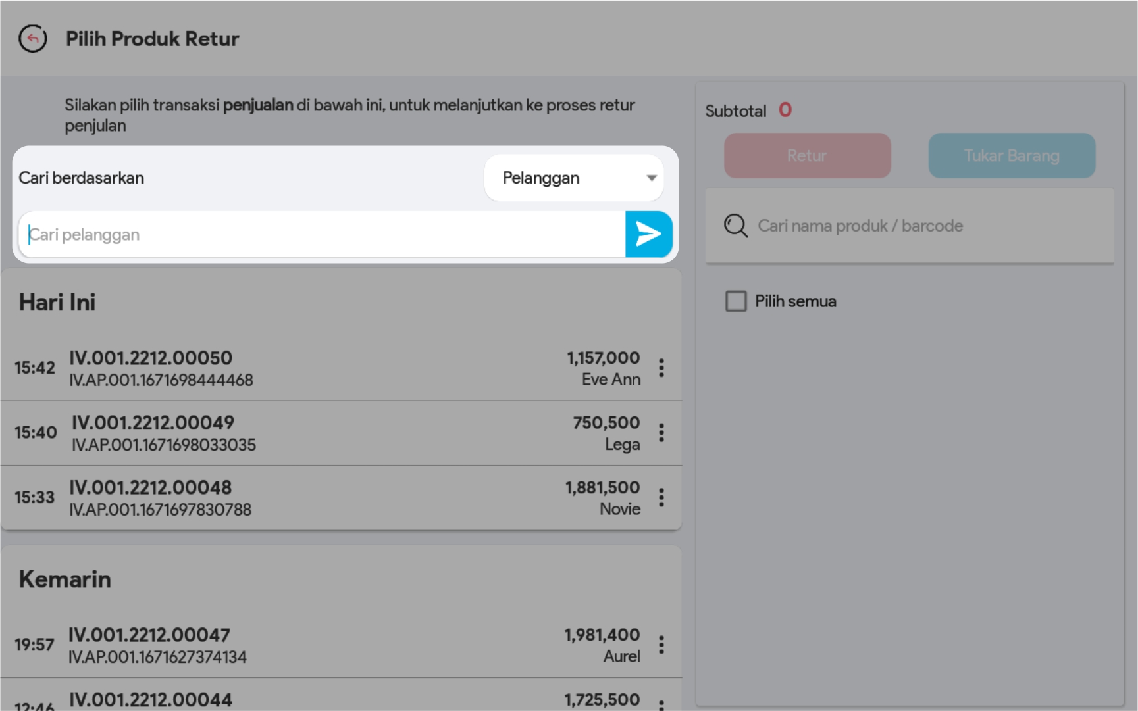Select transaction IV.001.2212.00050 from Eve Ann
Image resolution: width=1138 pixels, height=711 pixels.
point(329,368)
